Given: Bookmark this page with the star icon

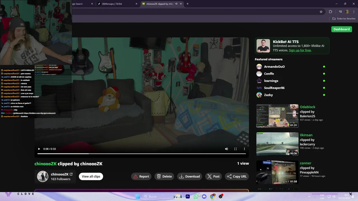Looking at the screenshot, I should tap(321, 12).
